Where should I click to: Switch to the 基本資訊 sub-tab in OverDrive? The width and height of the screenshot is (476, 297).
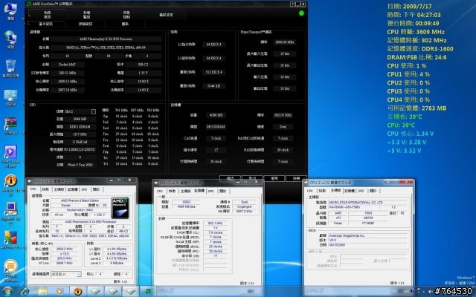46,24
